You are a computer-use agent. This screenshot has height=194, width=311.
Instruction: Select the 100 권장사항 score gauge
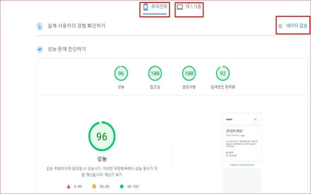pyautogui.click(x=189, y=73)
